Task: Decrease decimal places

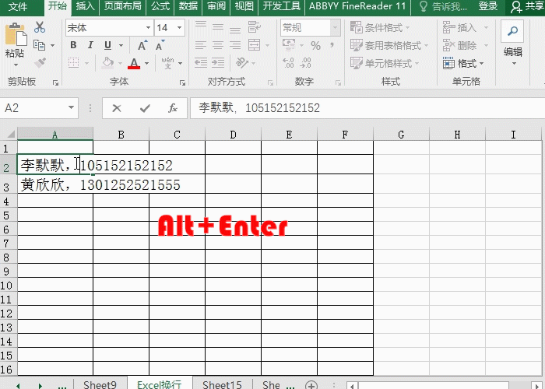Action: point(305,63)
